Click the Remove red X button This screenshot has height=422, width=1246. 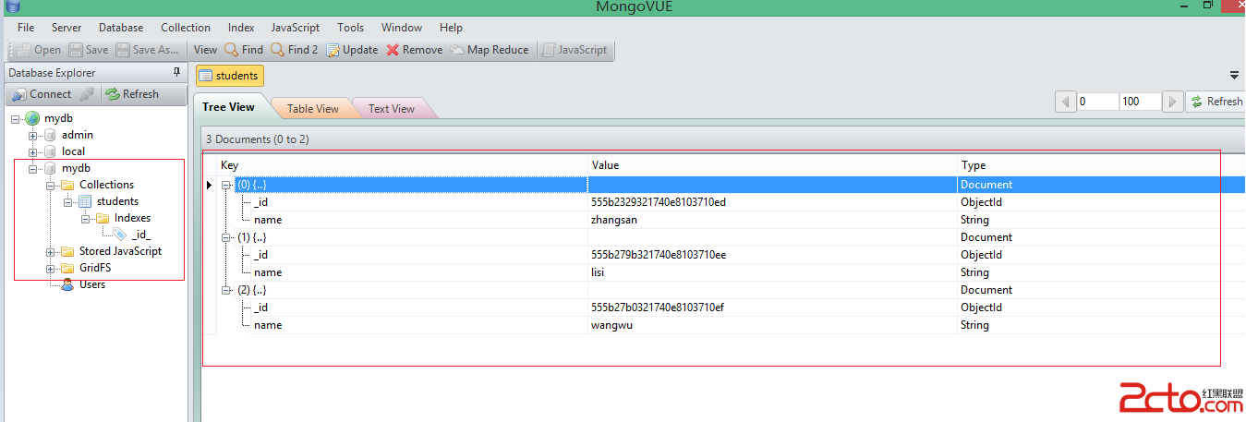click(x=415, y=50)
